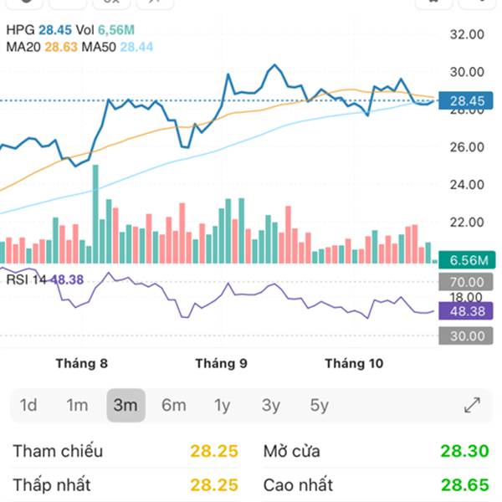The image size is (502, 502).
Task: Tap the RSI 30.00 oversold level tag
Action: (468, 336)
